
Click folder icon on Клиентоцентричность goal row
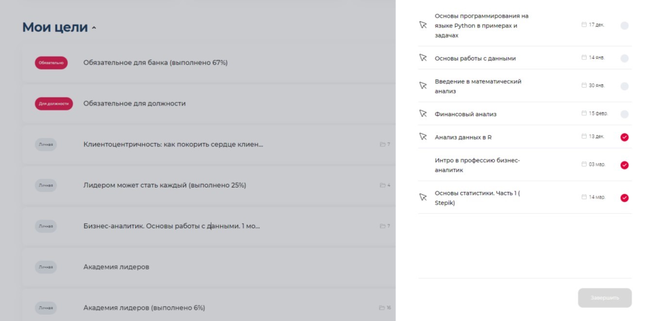click(382, 144)
